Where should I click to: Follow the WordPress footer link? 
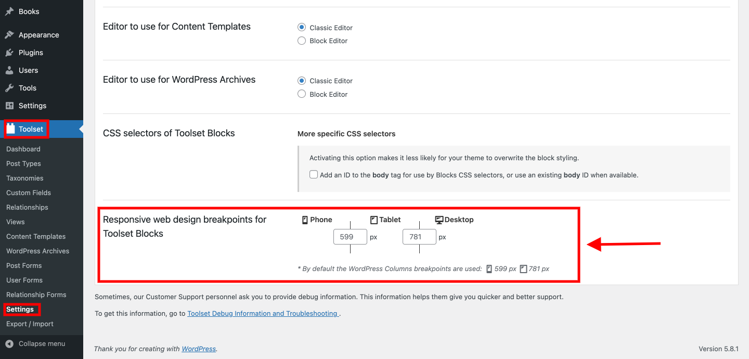coord(199,349)
